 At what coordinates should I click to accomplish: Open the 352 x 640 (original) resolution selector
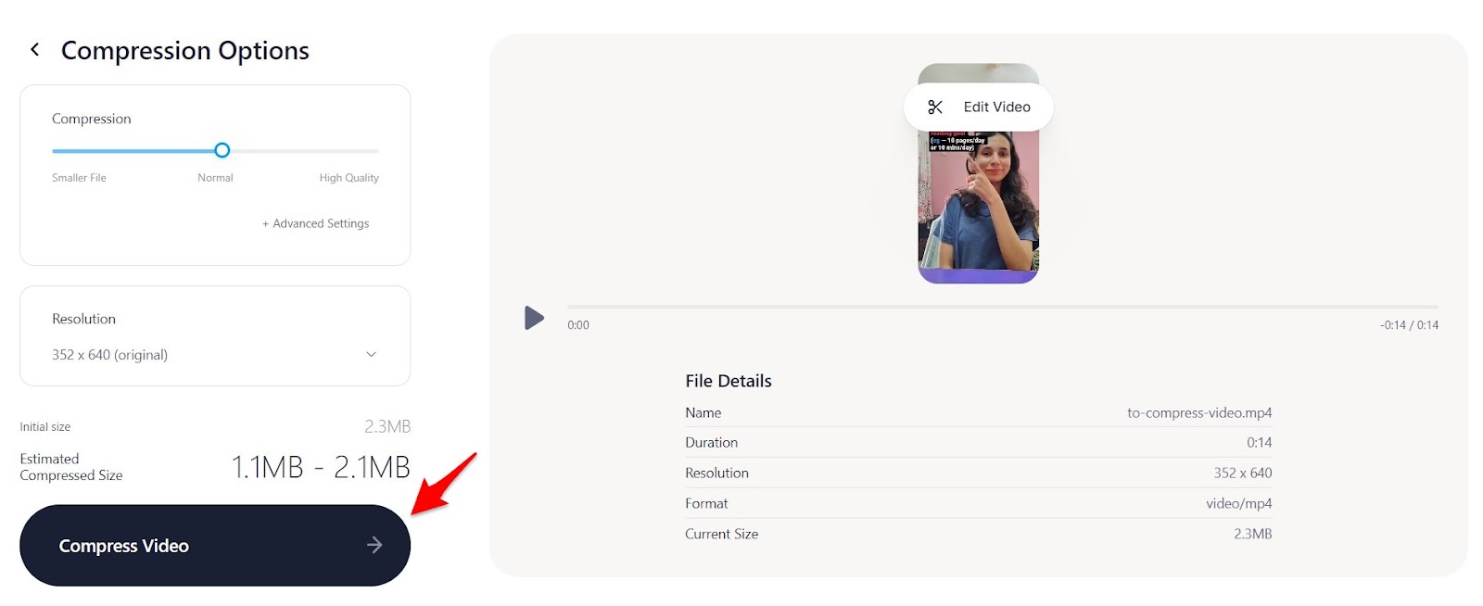[x=215, y=355]
